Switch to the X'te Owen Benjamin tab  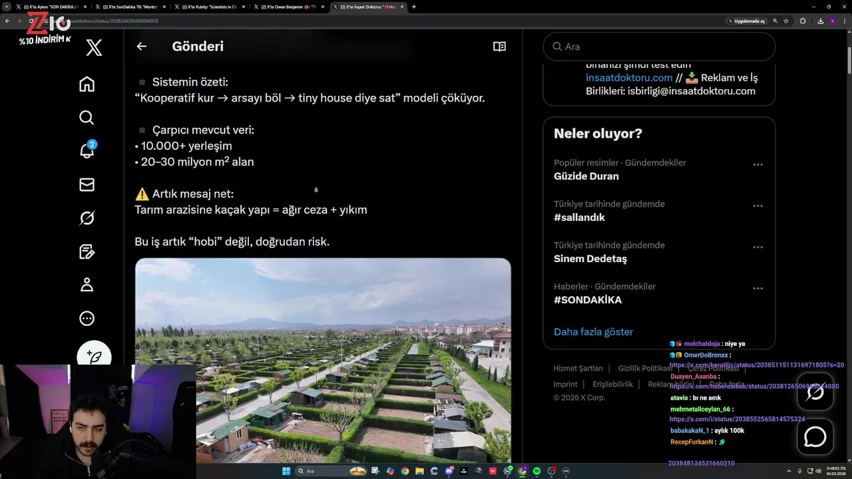[x=288, y=7]
